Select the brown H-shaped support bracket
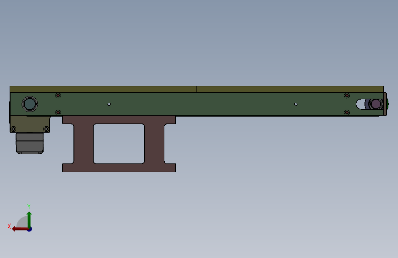The height and width of the screenshot is (258, 398). (x=119, y=144)
